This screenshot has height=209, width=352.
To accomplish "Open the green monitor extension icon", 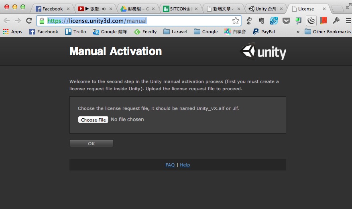I will tap(298, 21).
